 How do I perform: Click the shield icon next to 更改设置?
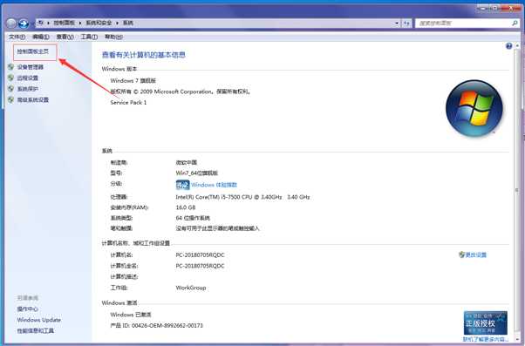pyautogui.click(x=461, y=254)
